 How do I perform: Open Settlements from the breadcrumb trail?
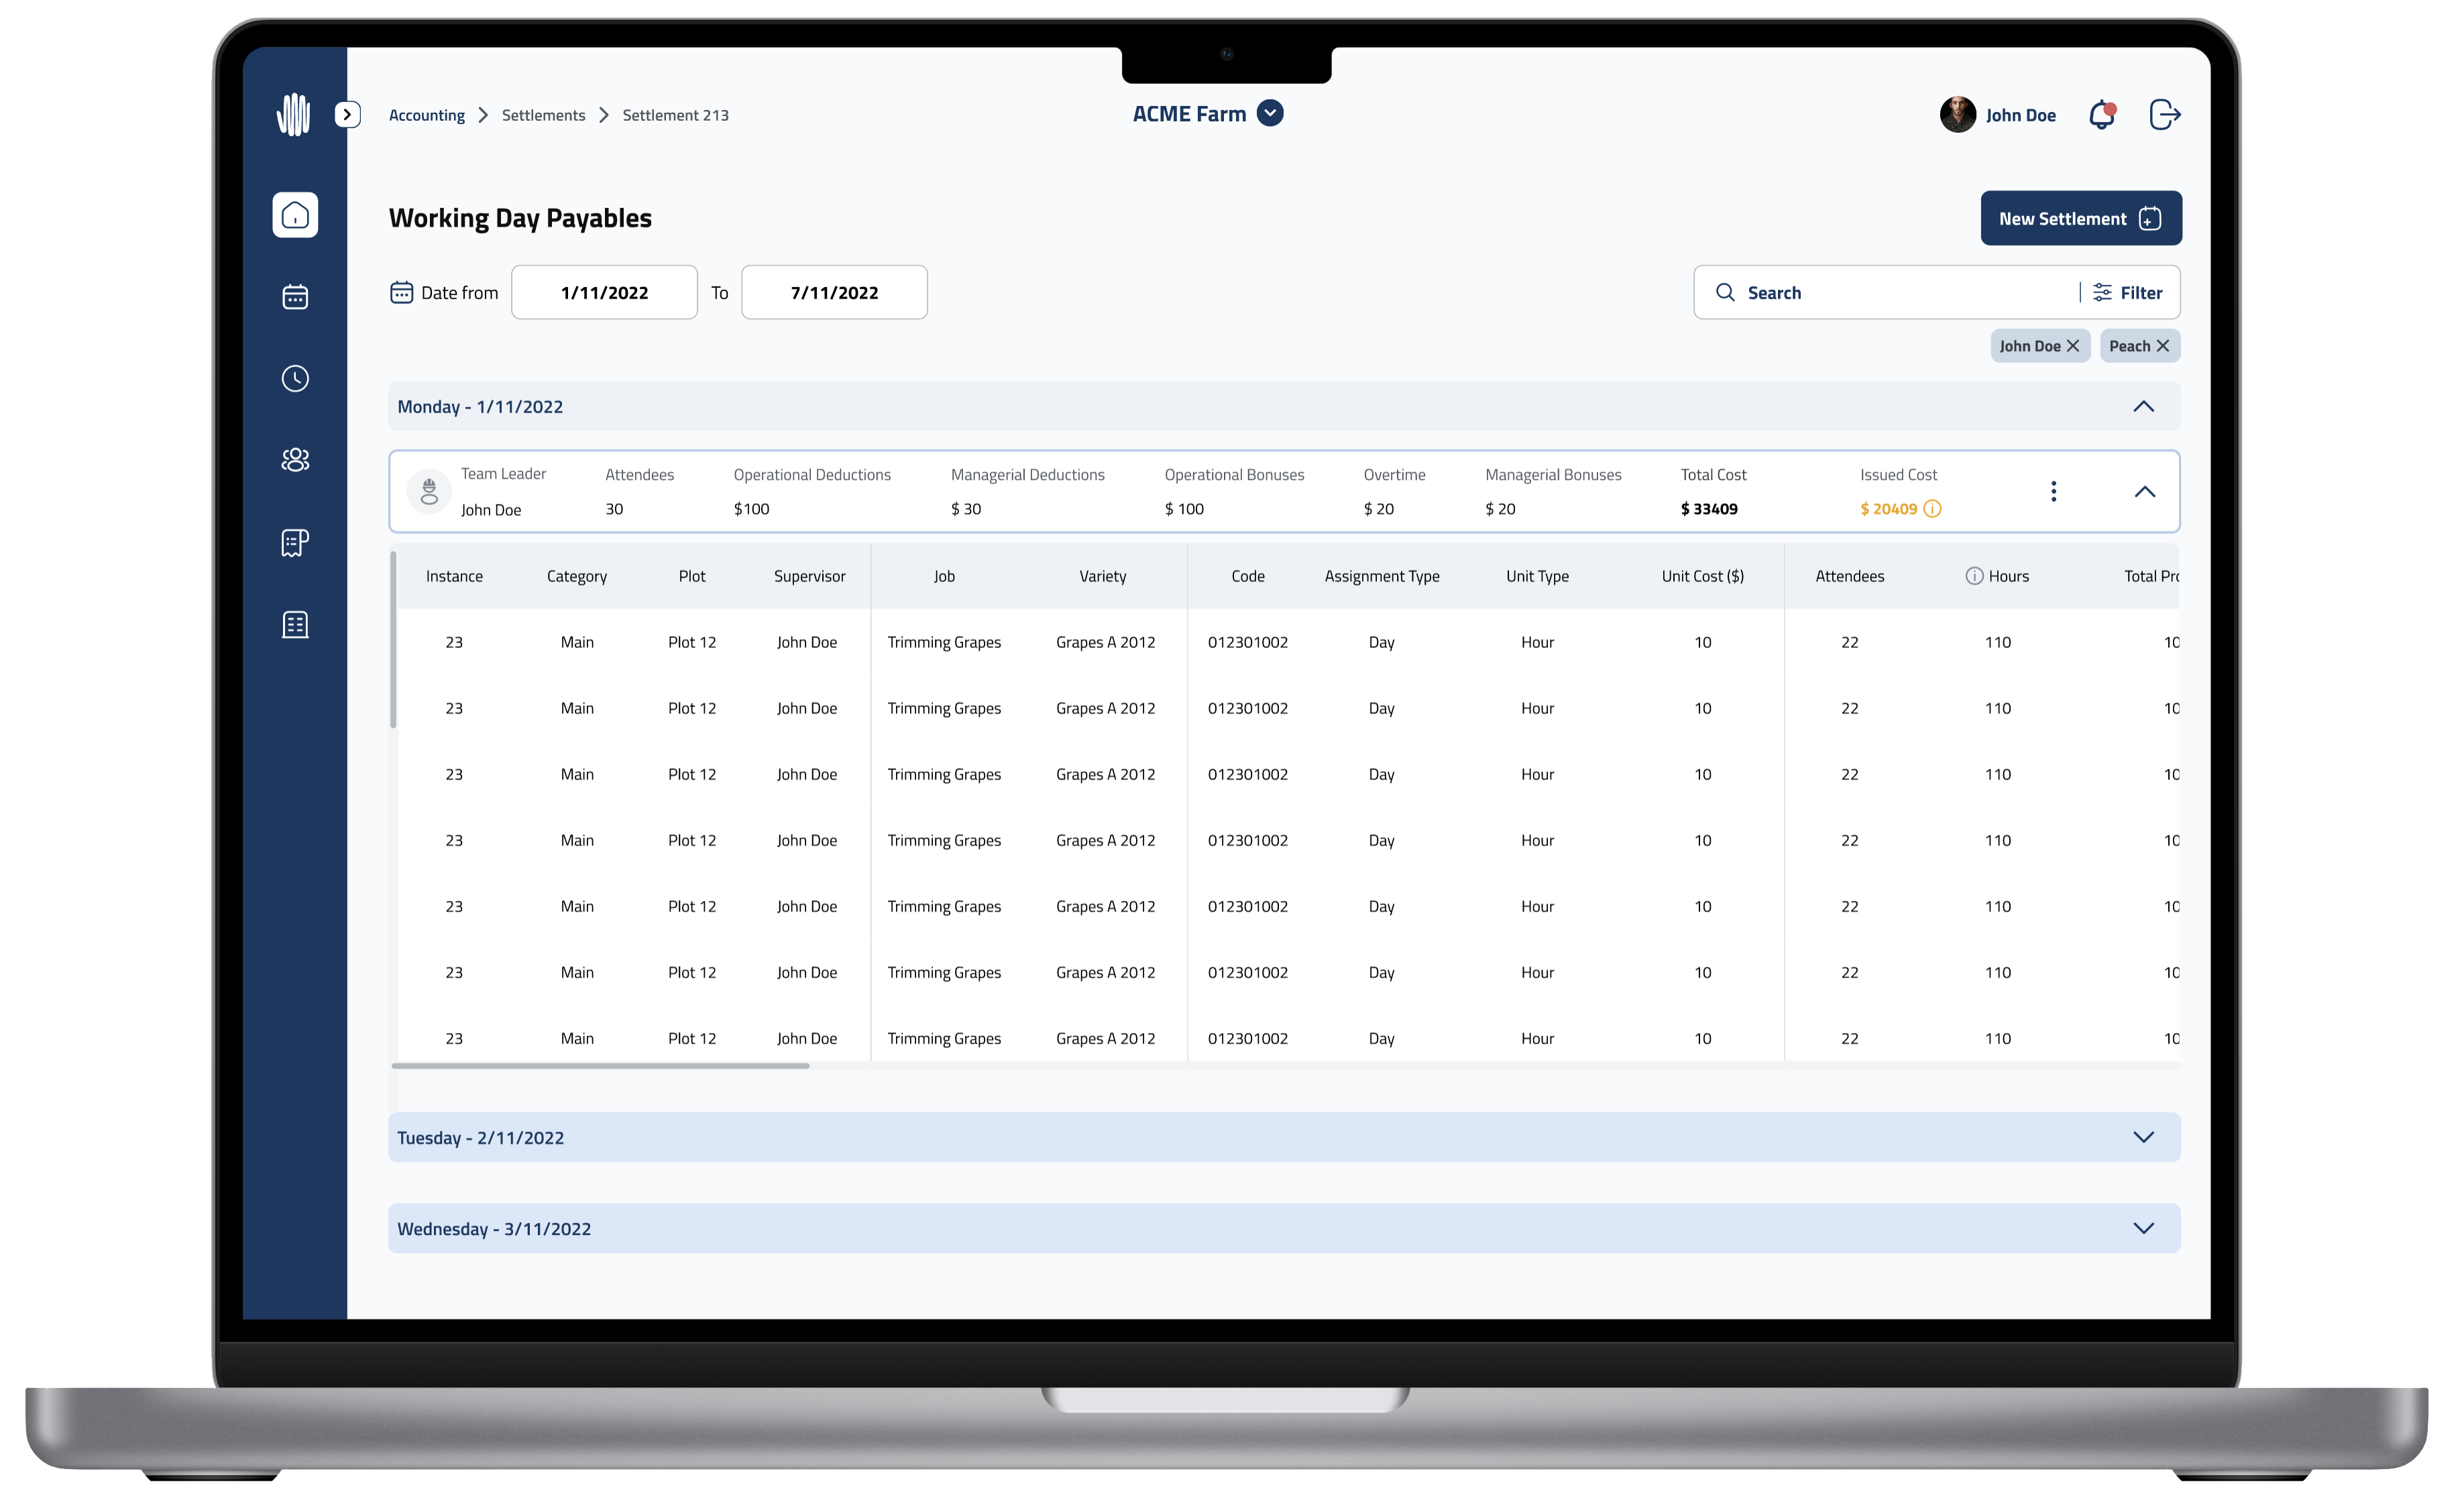tap(543, 115)
